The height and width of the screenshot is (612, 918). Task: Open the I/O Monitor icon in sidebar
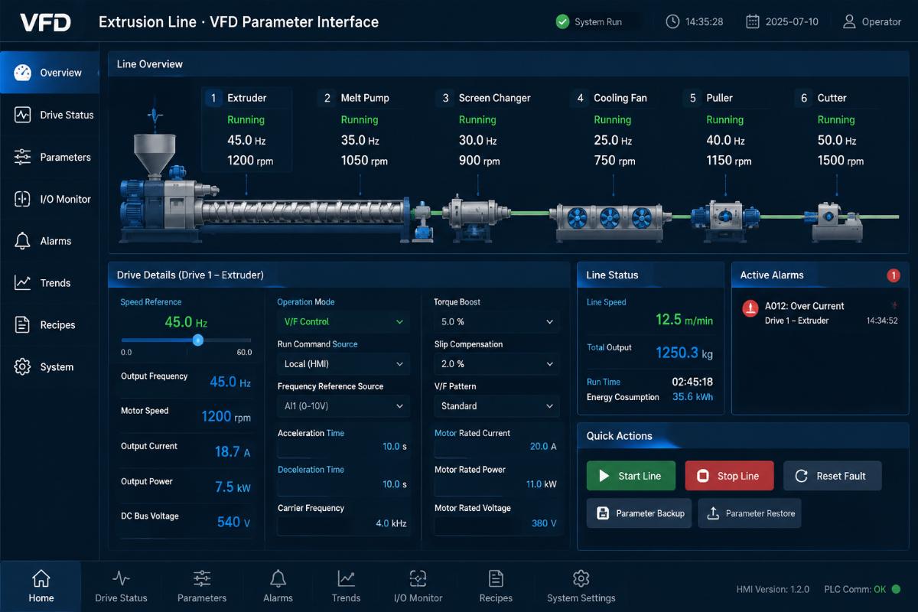[22, 199]
